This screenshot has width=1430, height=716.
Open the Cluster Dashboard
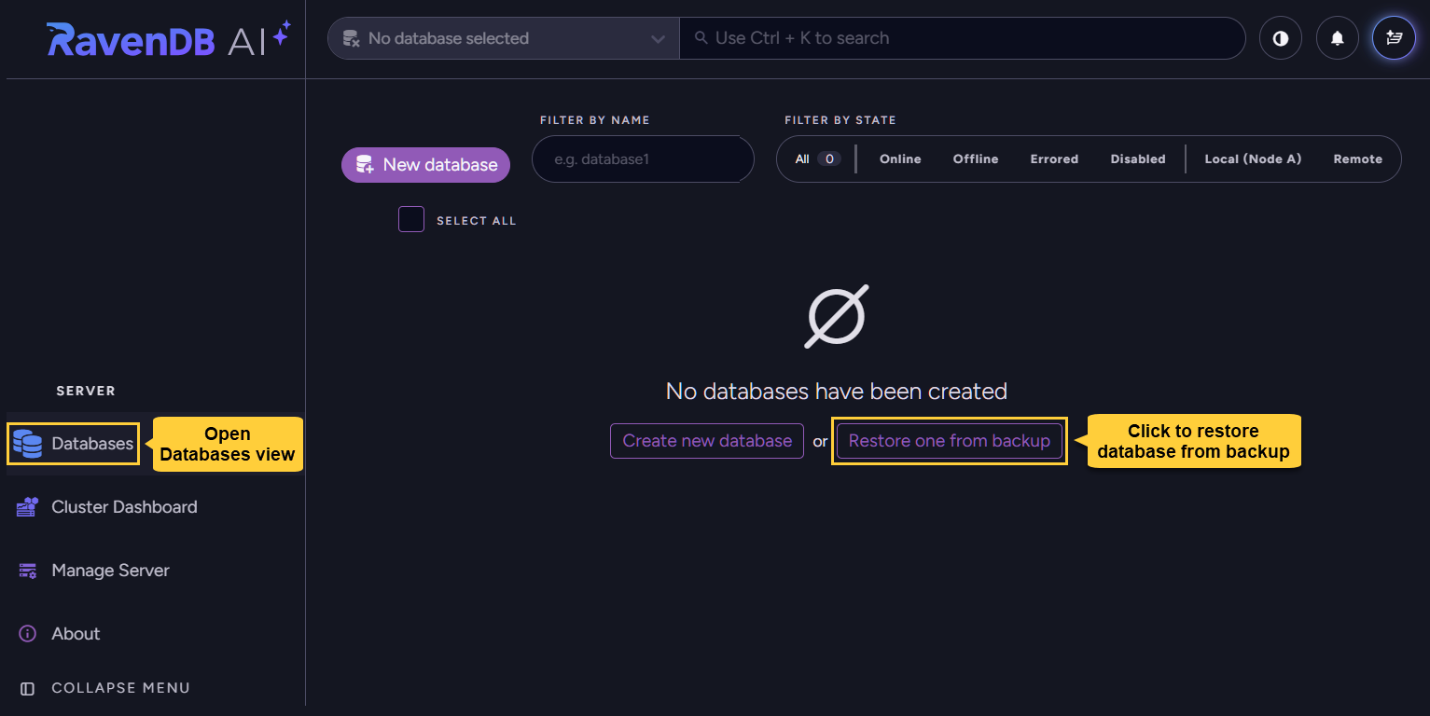(x=124, y=506)
